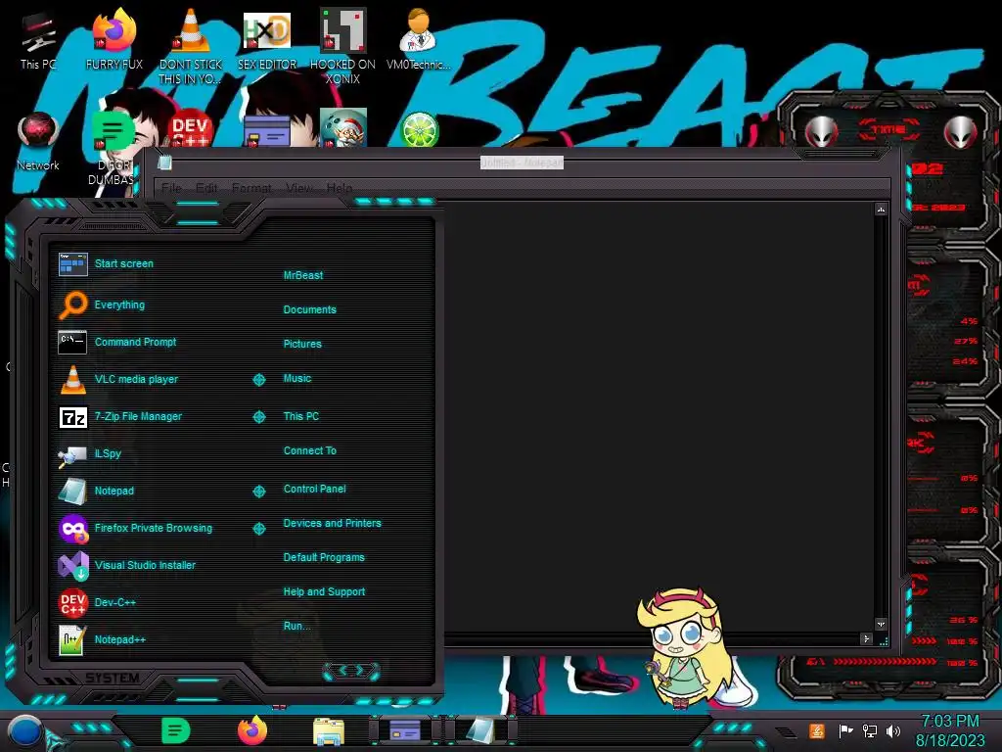Select the HxD hex editor desktop icon
Screen dimensions: 1002x752
pyautogui.click(x=267, y=40)
